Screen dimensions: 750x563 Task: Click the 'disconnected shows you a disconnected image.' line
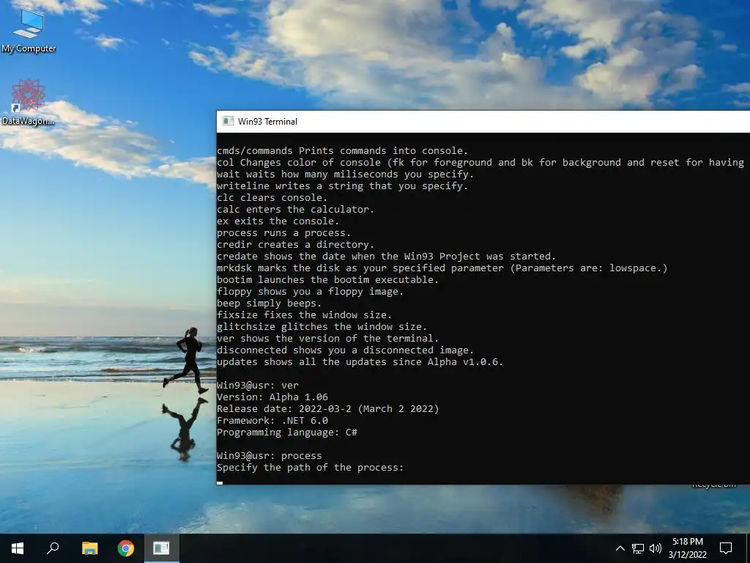coord(346,350)
